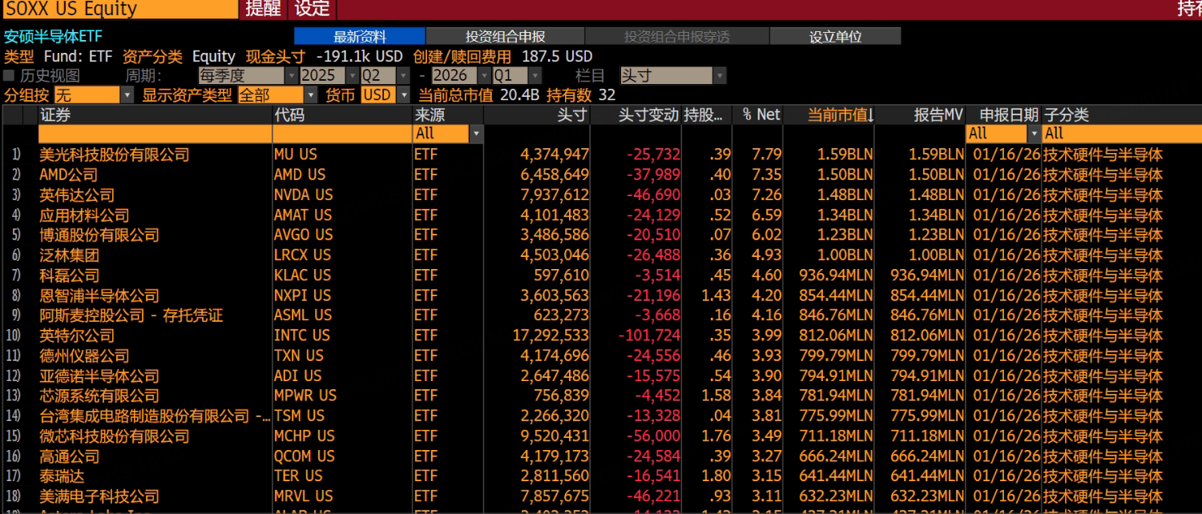Click the QCOM US ticker code
1202x514 pixels.
click(304, 456)
